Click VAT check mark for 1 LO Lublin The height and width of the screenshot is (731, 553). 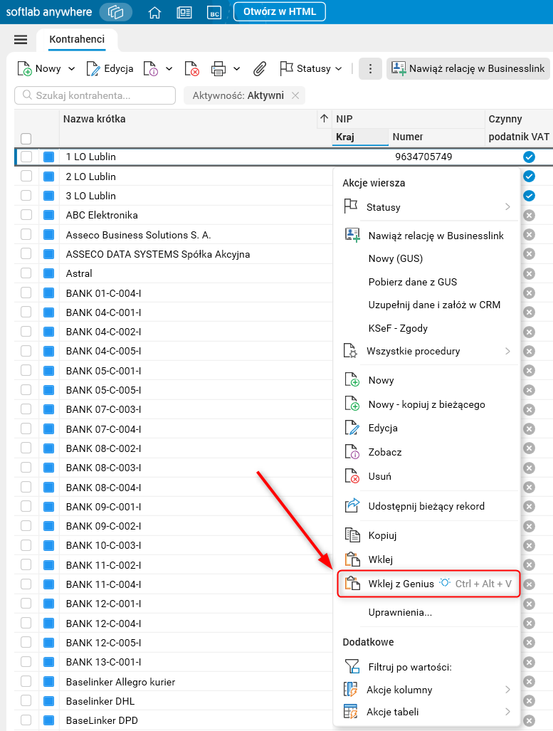[x=529, y=157]
